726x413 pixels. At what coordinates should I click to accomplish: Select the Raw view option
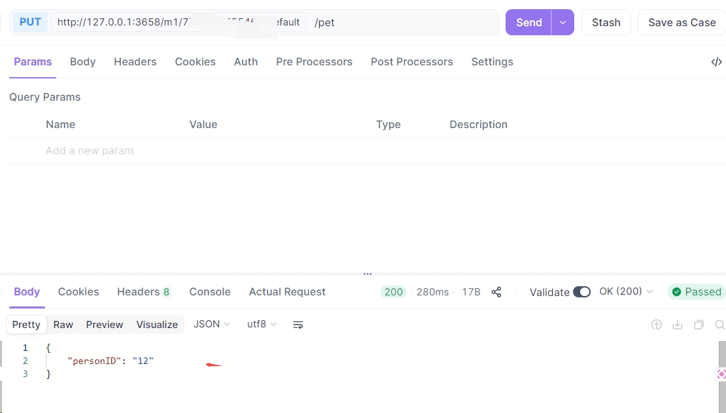point(63,325)
